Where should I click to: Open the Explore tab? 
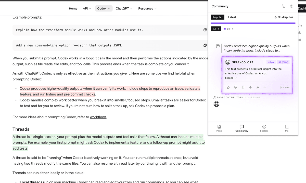click(264, 128)
